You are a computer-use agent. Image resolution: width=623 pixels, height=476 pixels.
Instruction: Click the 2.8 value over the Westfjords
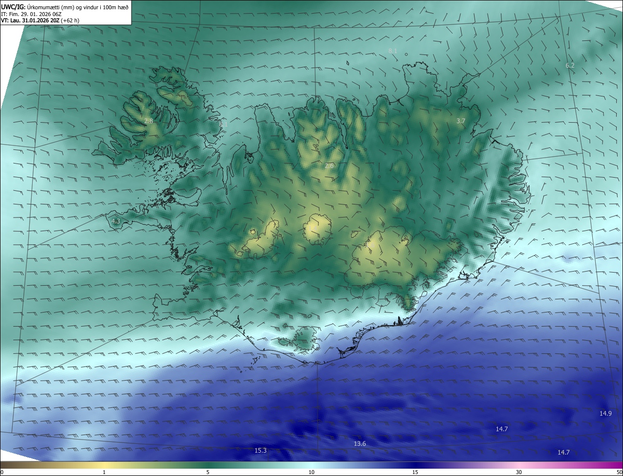click(148, 121)
